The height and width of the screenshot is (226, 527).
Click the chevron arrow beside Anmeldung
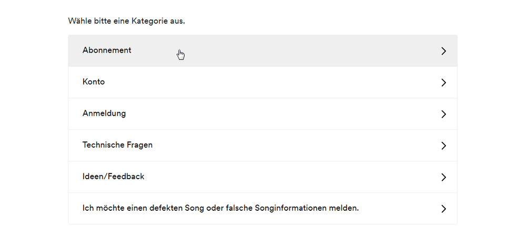point(443,114)
